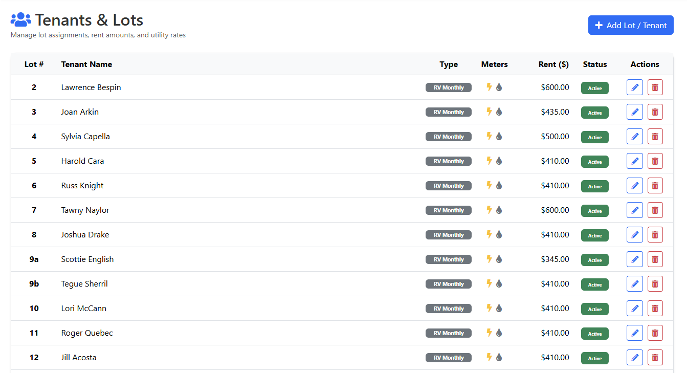Screen dimensions: 687x373
Task: Click the trash icon for Russ Knight
Action: click(655, 186)
